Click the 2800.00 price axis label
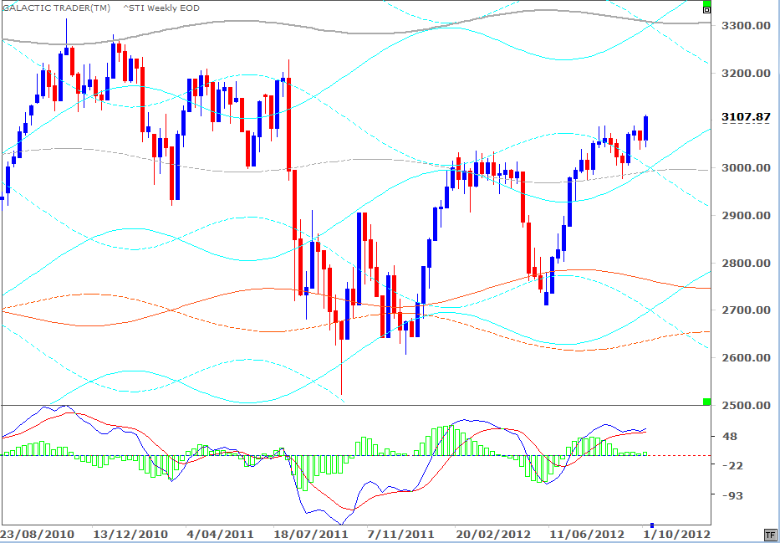The image size is (780, 543). coord(747,263)
